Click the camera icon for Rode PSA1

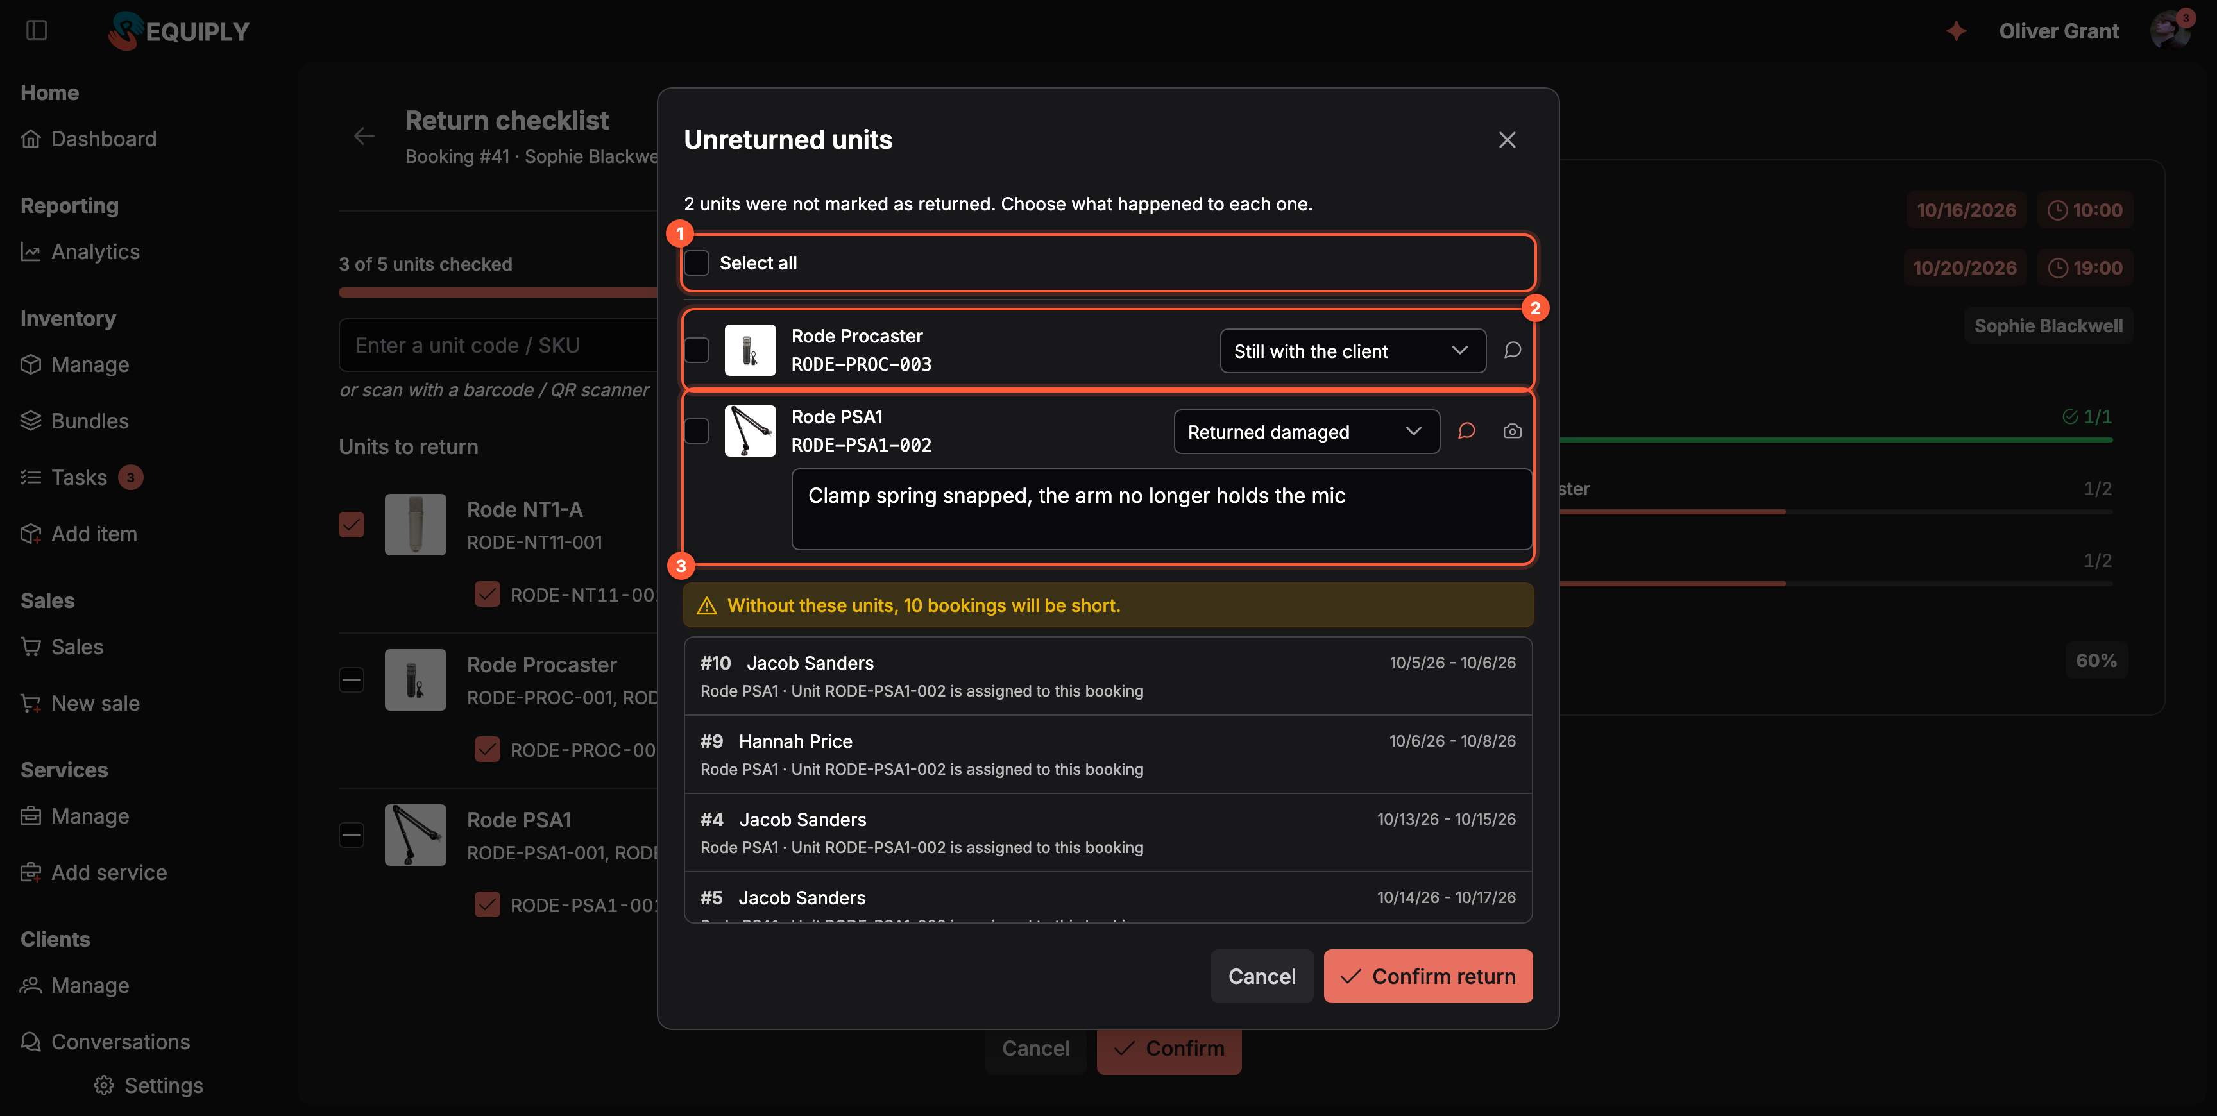pos(1512,431)
